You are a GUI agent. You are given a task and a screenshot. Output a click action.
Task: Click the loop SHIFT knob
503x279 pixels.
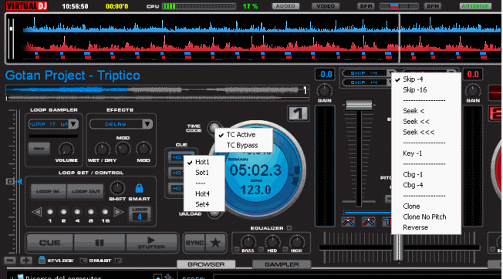point(117,188)
